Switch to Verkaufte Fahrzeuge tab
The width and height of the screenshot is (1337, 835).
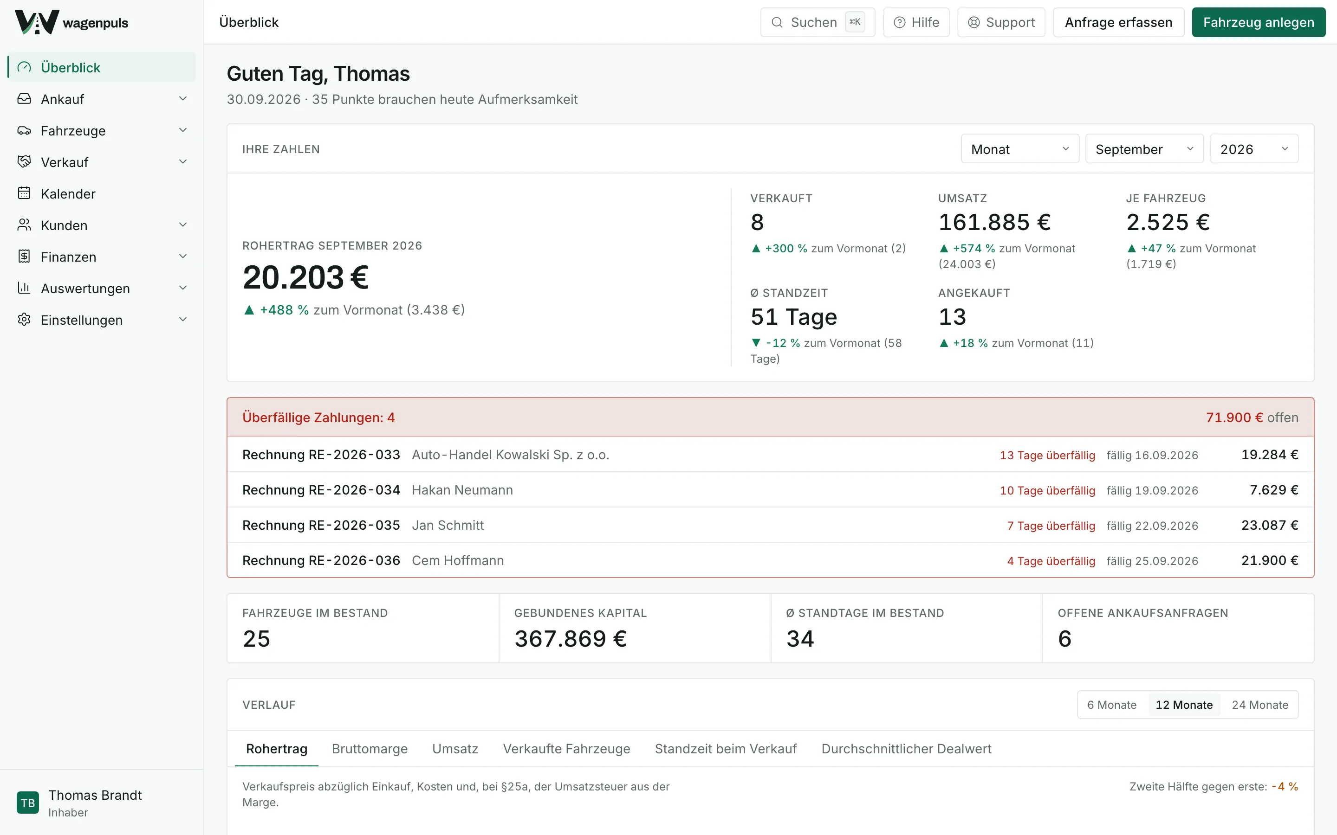pos(566,749)
